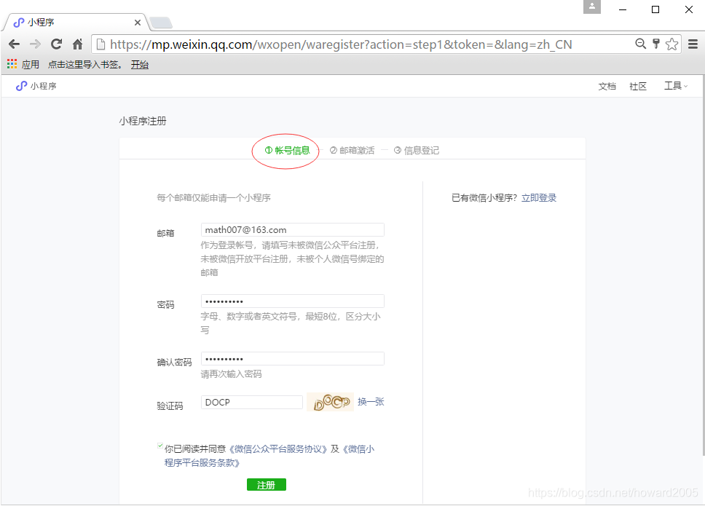Check the agreement checkbox next to 你已阅读并同意
Screen dimensions: 705x506
coord(159,446)
